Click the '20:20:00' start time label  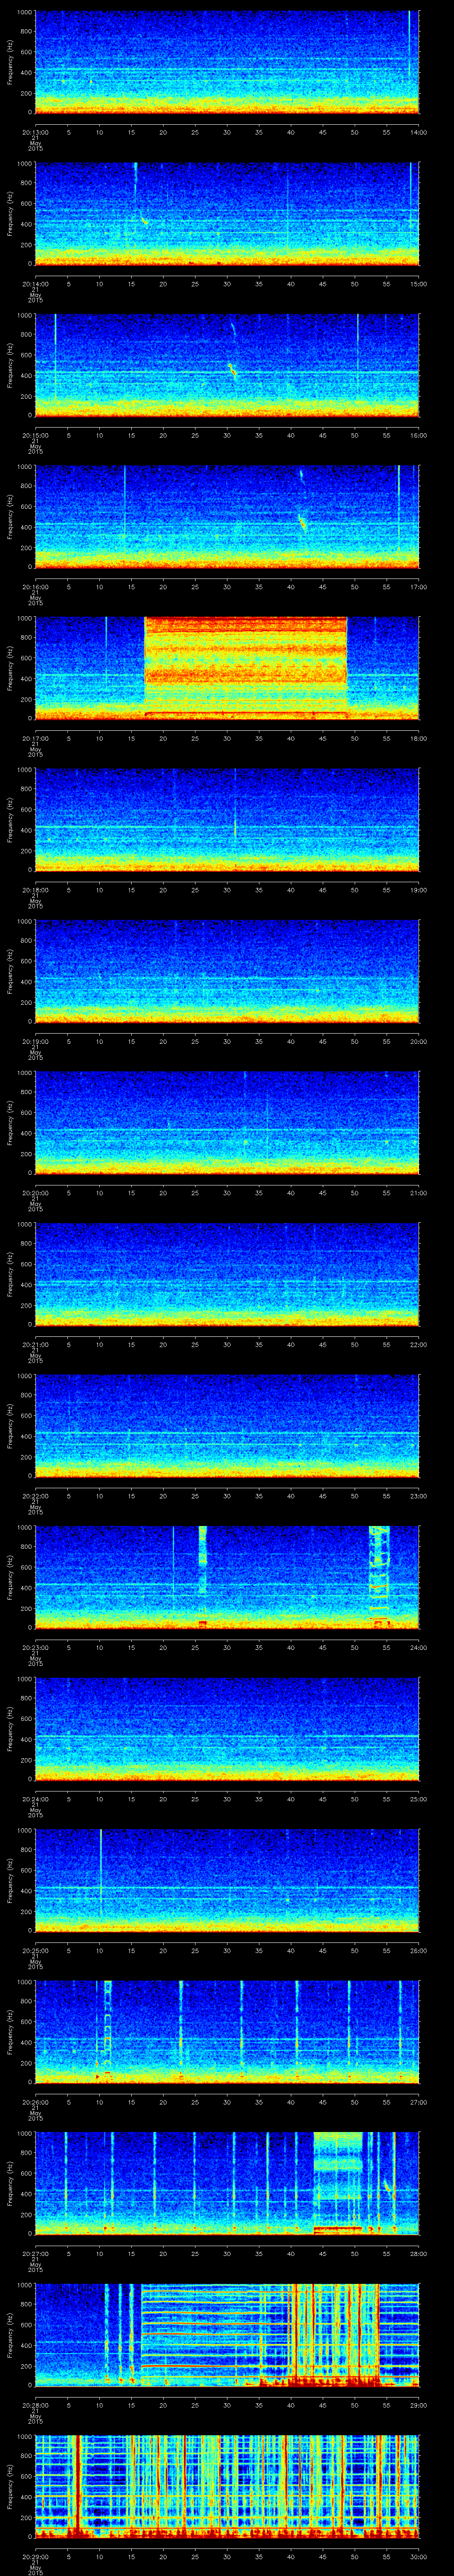click(35, 1192)
